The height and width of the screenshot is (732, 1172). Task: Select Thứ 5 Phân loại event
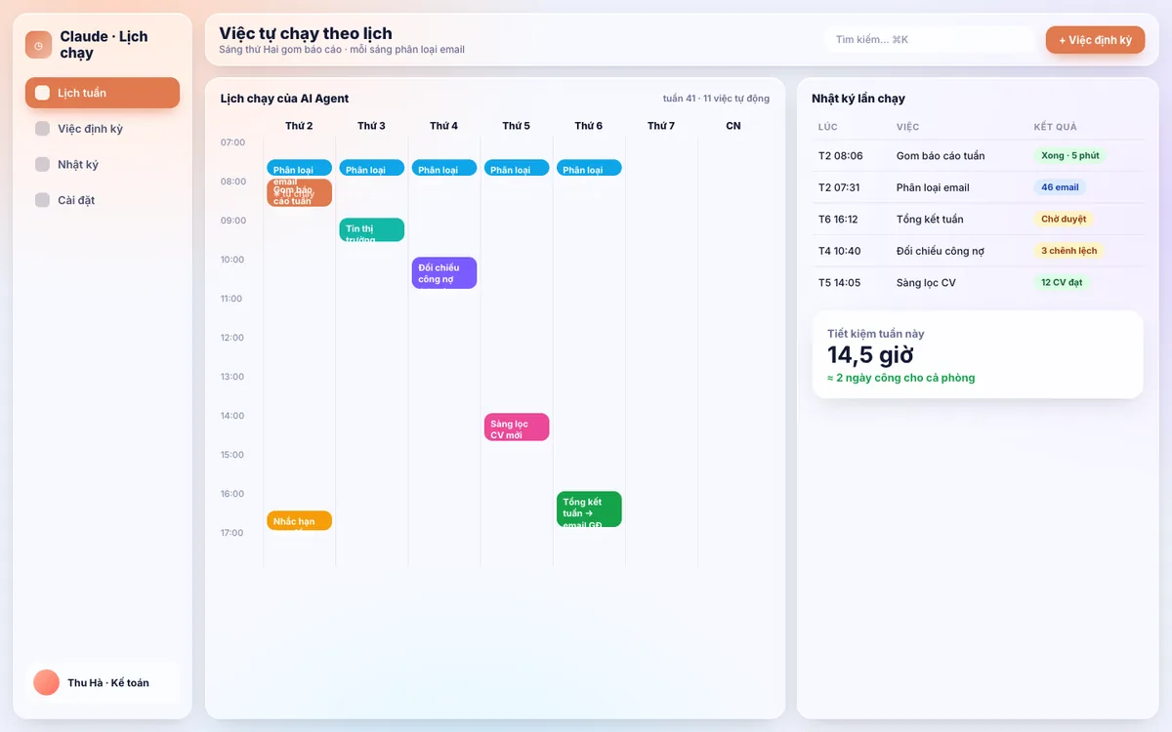point(516,168)
